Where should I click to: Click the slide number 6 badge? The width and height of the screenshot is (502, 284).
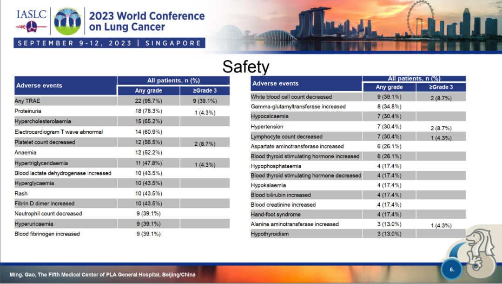pos(452,270)
